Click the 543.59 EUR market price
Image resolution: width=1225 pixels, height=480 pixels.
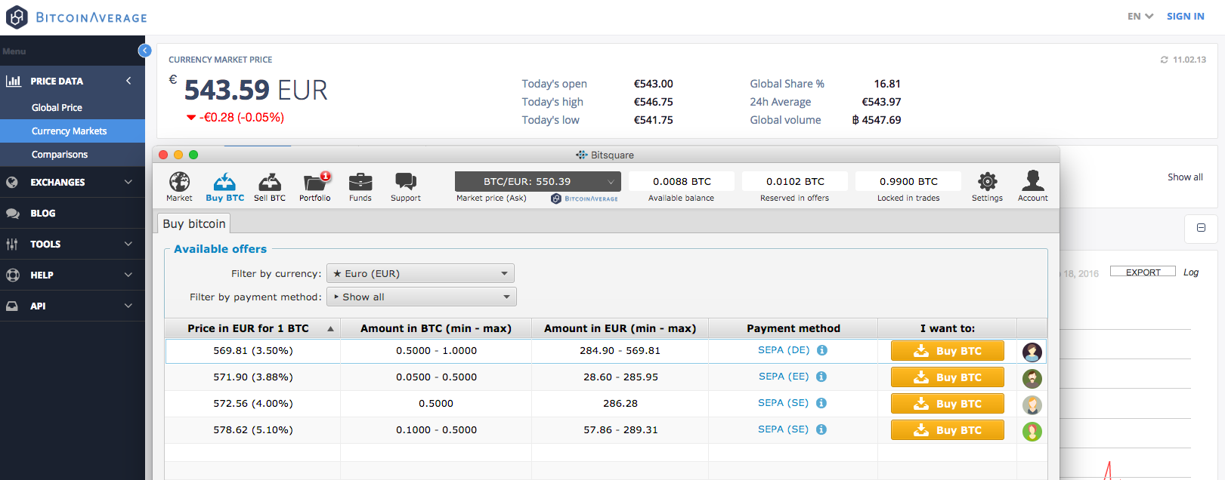[x=255, y=90]
